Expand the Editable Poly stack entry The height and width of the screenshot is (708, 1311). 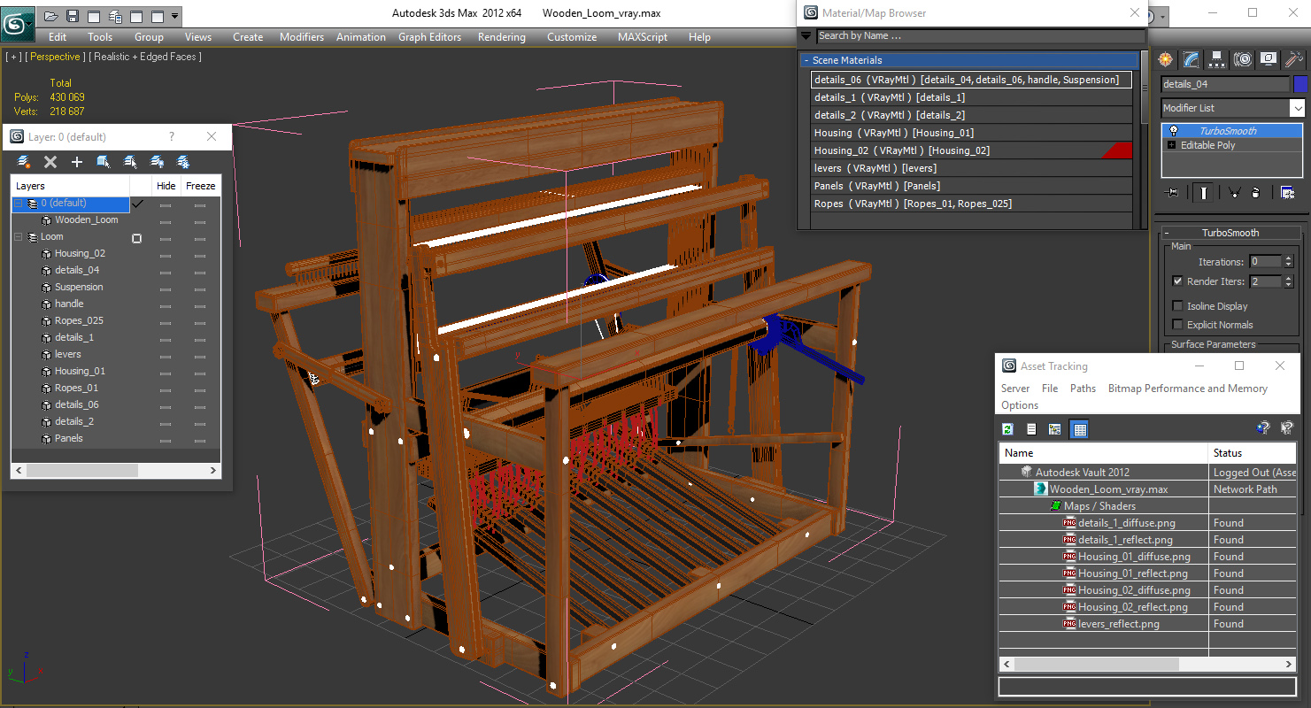[1172, 145]
